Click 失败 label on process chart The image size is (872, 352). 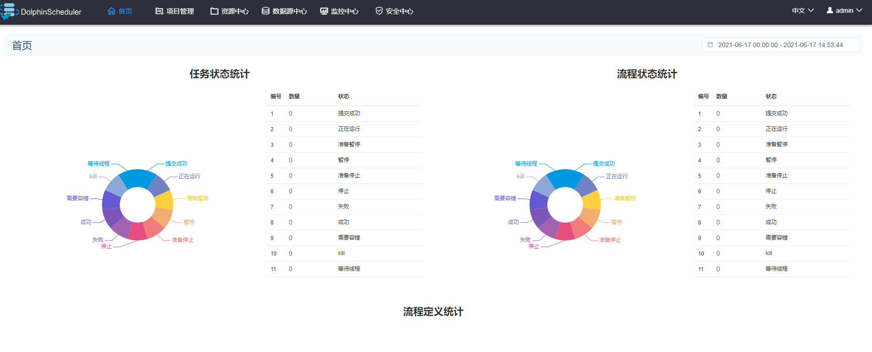coord(525,240)
